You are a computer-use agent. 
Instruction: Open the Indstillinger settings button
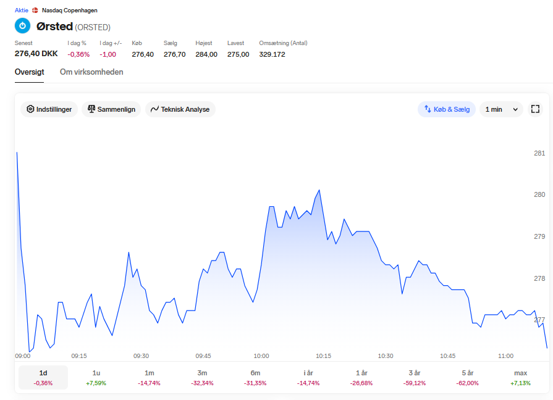pos(49,109)
